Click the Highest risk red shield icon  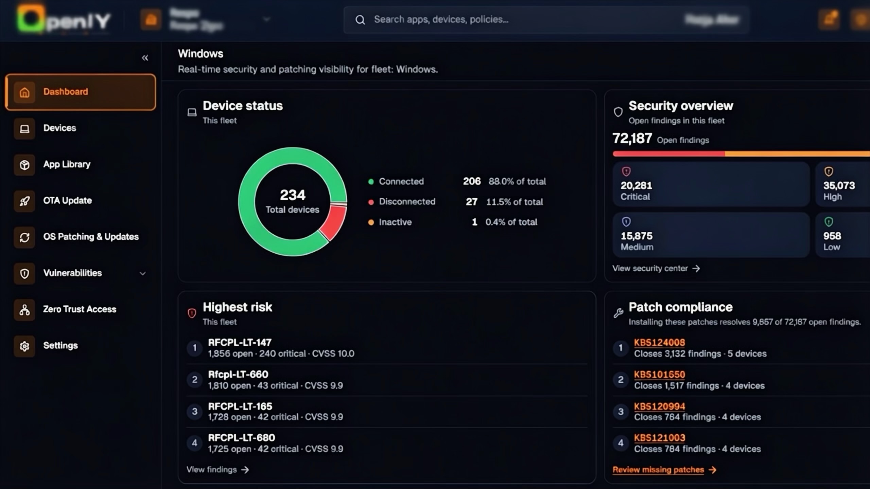192,313
